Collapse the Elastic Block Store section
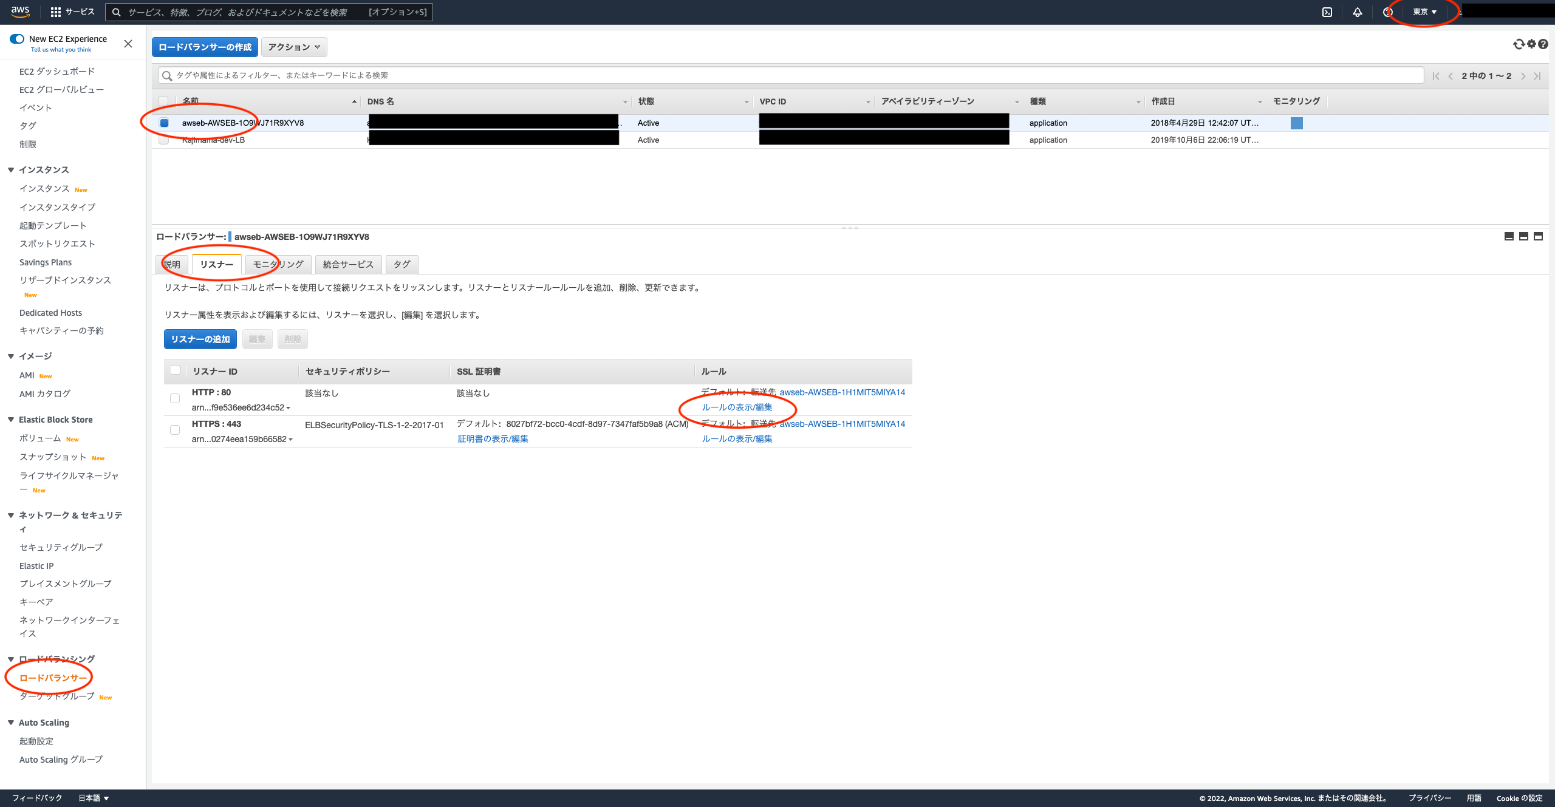This screenshot has height=807, width=1555. pos(11,420)
